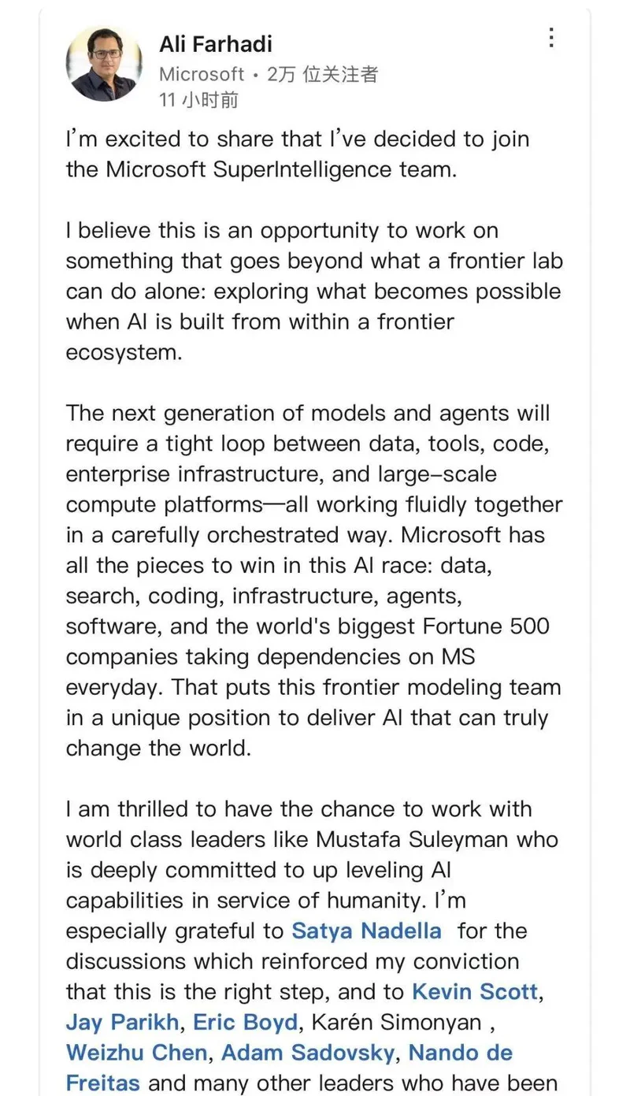
Task: Open the three-dot post options menu
Action: coord(551,38)
